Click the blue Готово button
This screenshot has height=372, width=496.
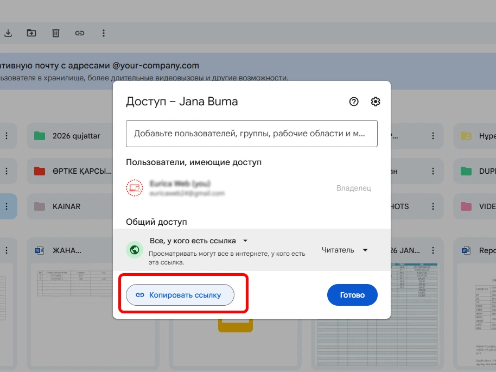352,295
